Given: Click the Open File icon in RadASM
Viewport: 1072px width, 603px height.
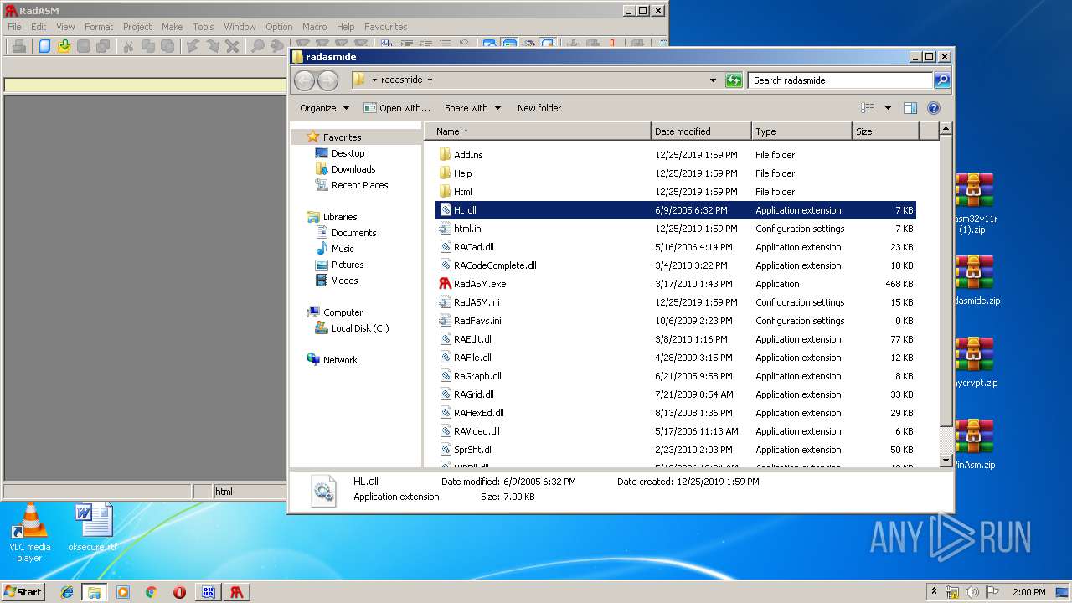Looking at the screenshot, I should 64,47.
